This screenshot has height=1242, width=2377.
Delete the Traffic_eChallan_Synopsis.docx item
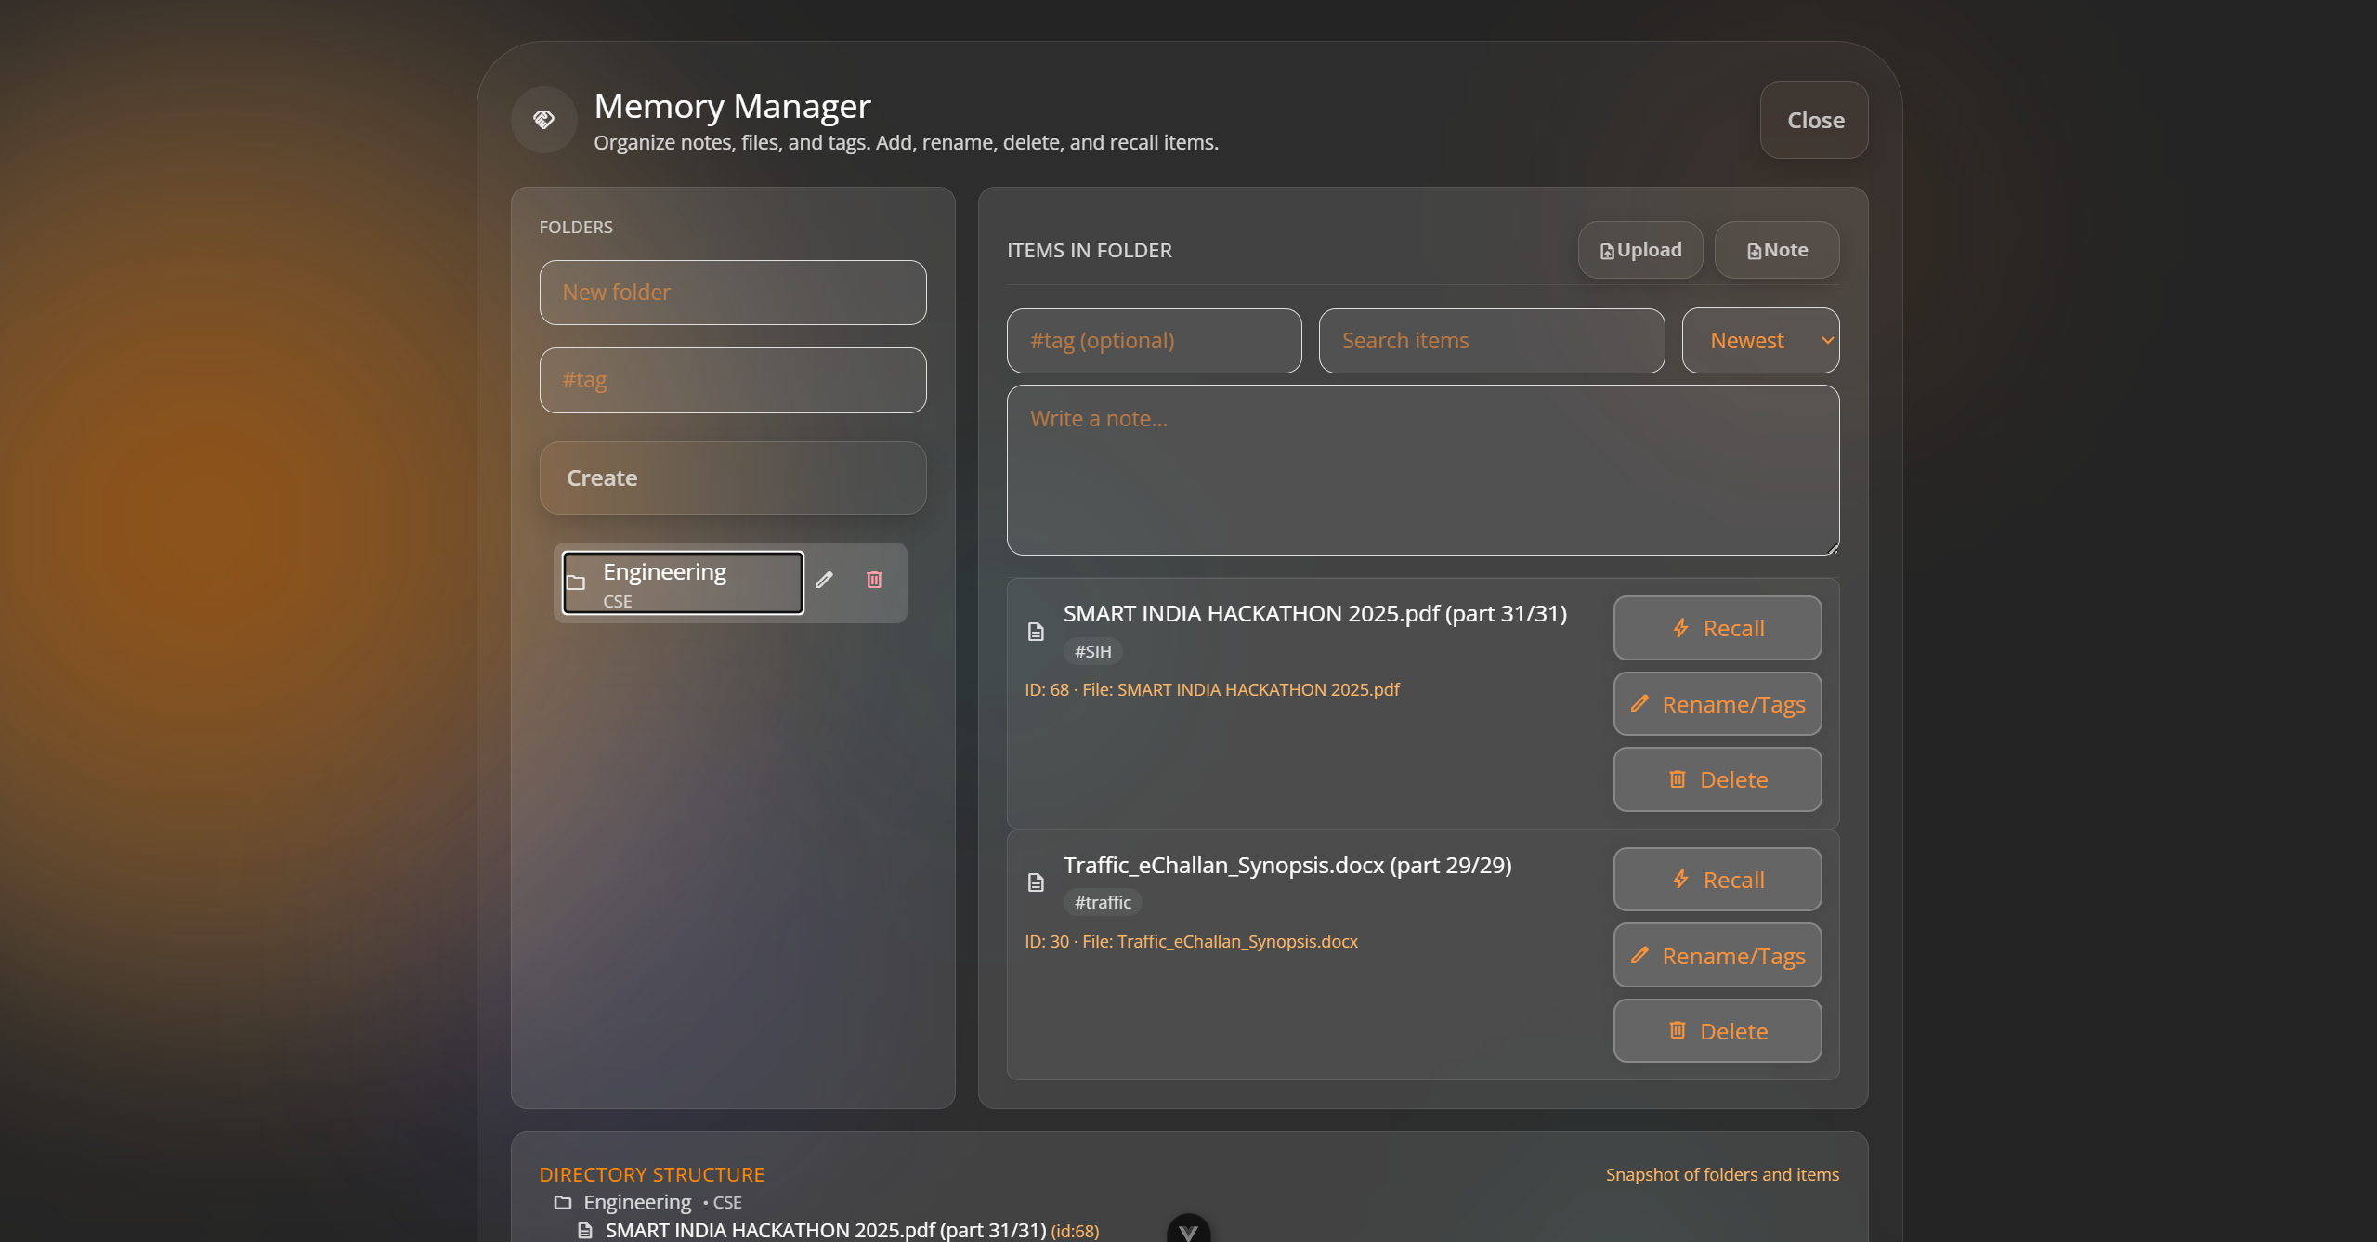tap(1717, 1031)
